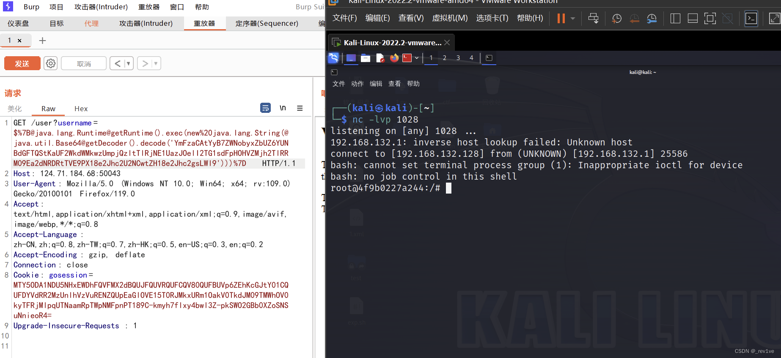Expand the previous-request history dropdown
The image size is (781, 358).
[x=129, y=63]
